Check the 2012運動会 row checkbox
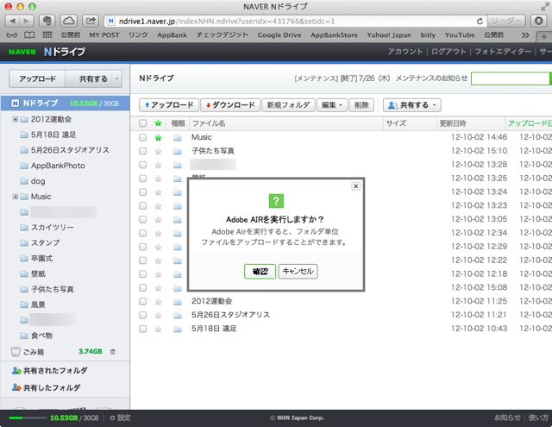Image resolution: width=552 pixels, height=427 pixels. [142, 301]
